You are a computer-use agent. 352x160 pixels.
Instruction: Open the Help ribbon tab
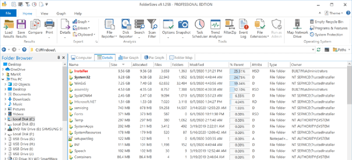tap(78, 13)
